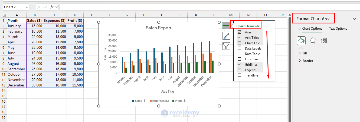Click the select-all corner of the sheet

[3, 15]
